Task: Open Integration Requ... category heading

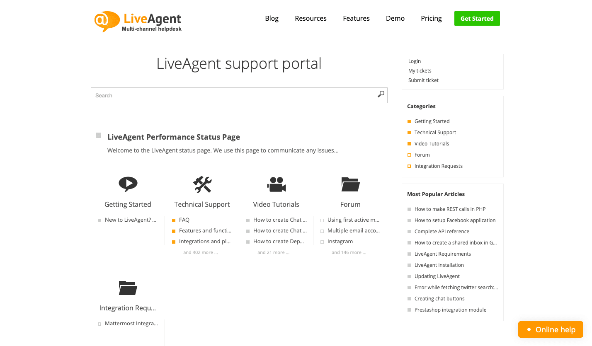Action: click(x=128, y=308)
